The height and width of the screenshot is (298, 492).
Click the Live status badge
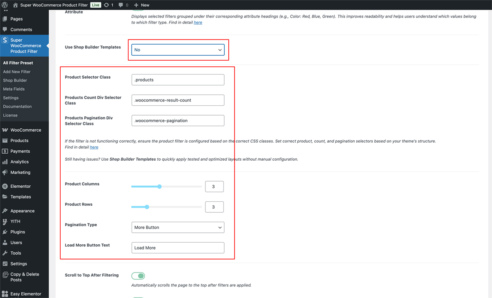click(96, 5)
